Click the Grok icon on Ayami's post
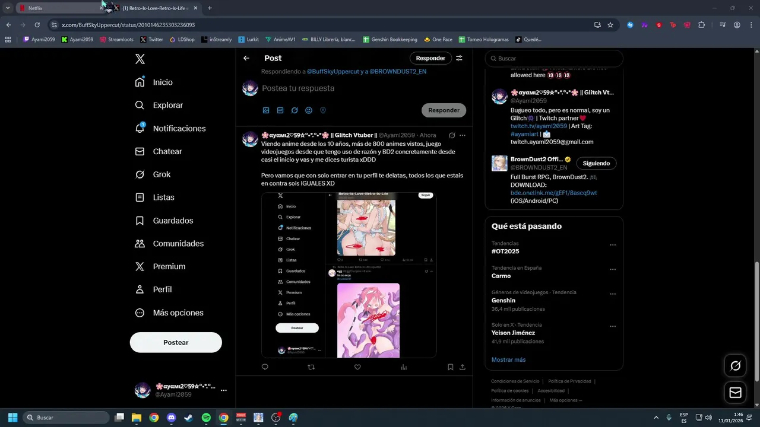Image resolution: width=760 pixels, height=427 pixels. [x=452, y=135]
